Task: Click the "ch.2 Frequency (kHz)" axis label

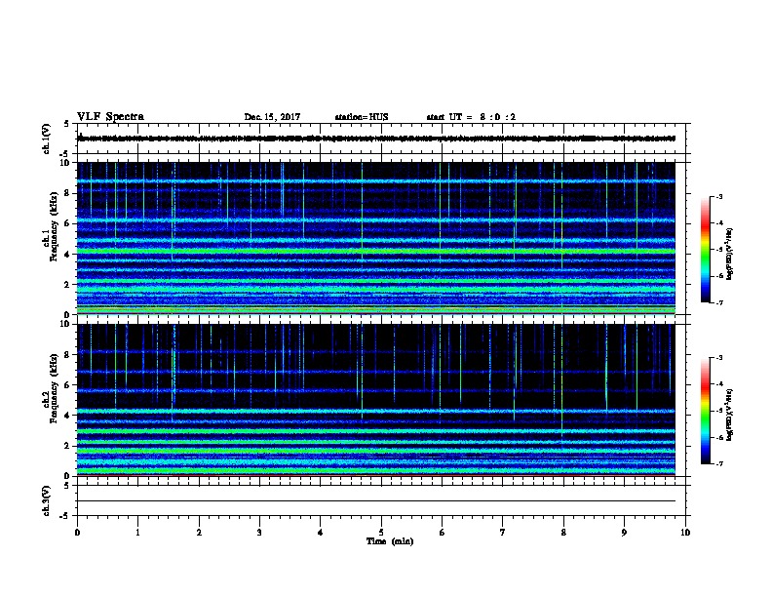Action: point(50,389)
